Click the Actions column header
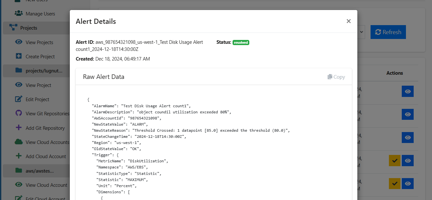The image size is (432, 200). pos(395,73)
